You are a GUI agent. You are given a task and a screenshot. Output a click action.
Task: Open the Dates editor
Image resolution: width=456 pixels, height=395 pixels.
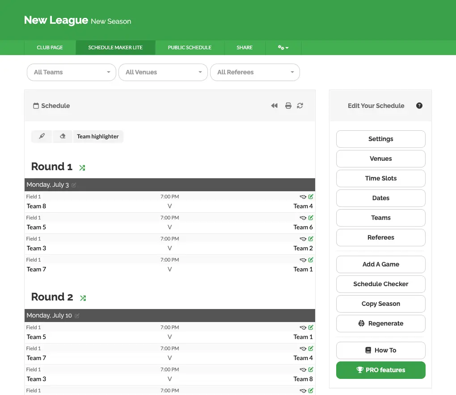tap(381, 198)
